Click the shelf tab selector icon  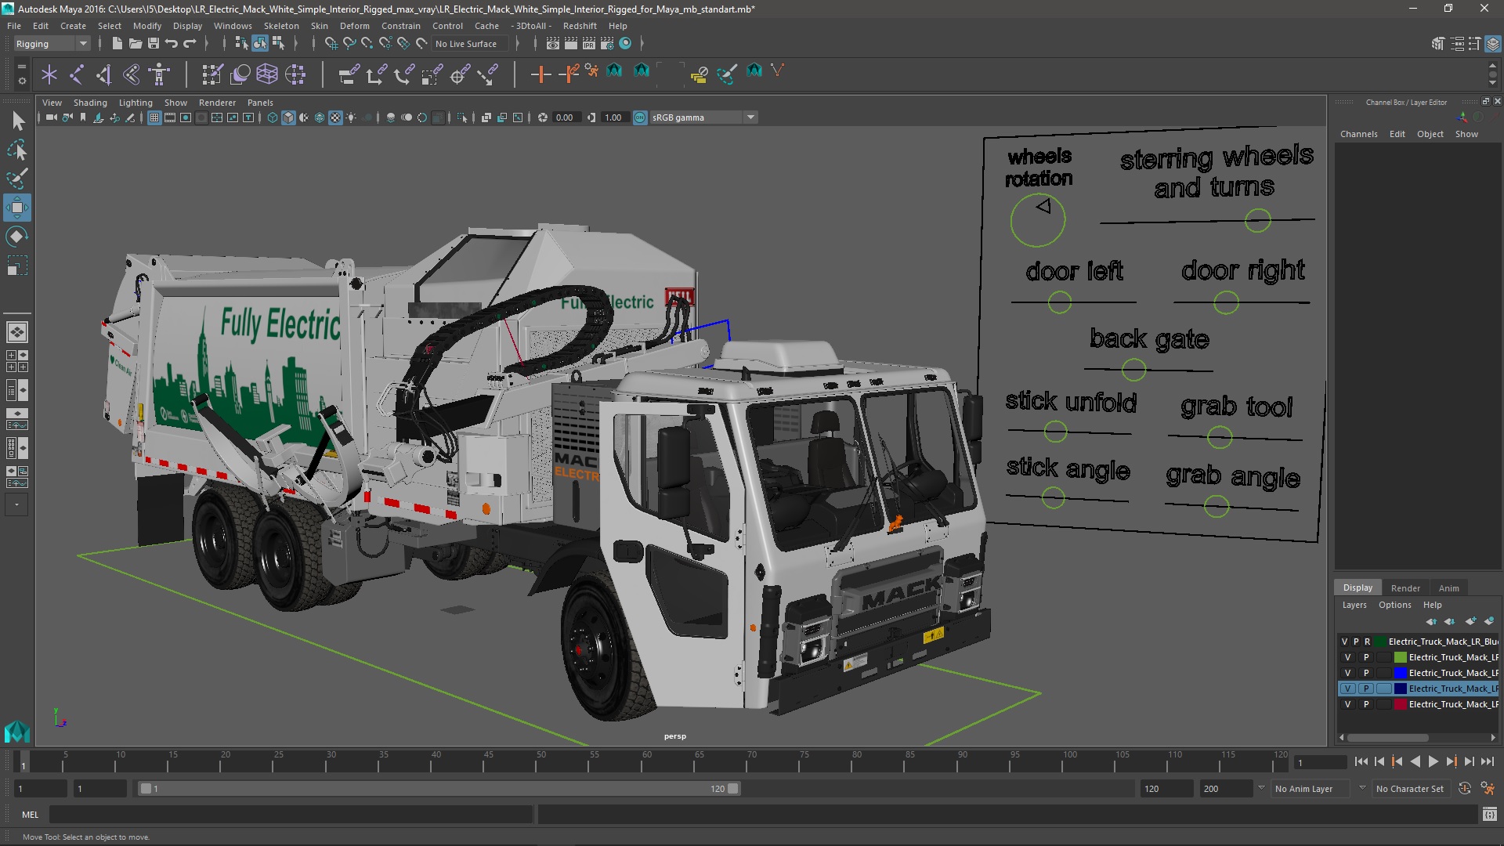21,67
